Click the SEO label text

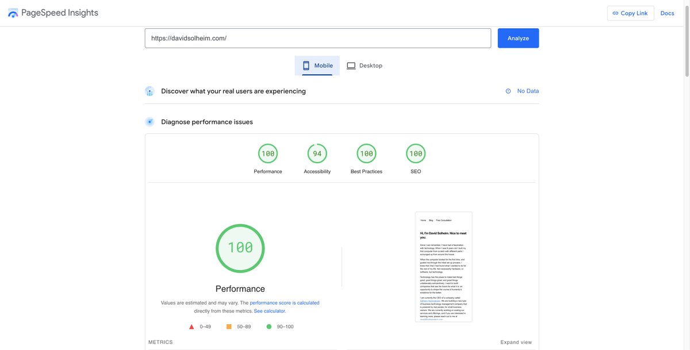tap(416, 171)
